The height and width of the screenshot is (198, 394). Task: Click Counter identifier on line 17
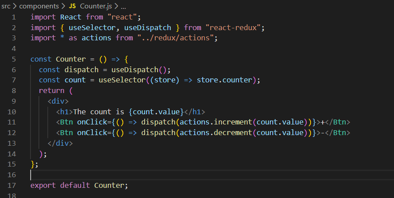109,185
